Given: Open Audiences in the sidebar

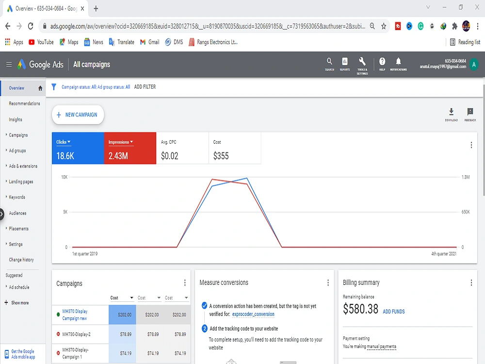Looking at the screenshot, I should coord(17,213).
